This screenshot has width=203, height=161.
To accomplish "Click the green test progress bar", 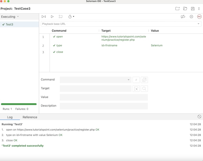I will (x=19, y=104).
